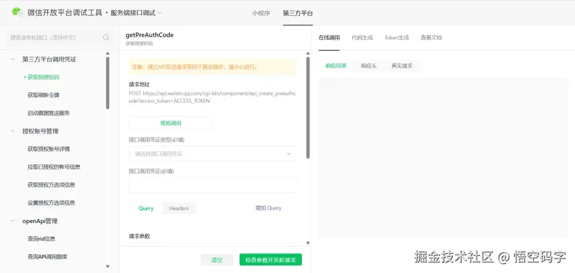Switch to the 小程序 tab

coord(261,13)
